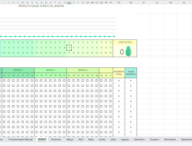
Task: Mark day 14 checkbox in the seventh row
Action: coord(32,111)
